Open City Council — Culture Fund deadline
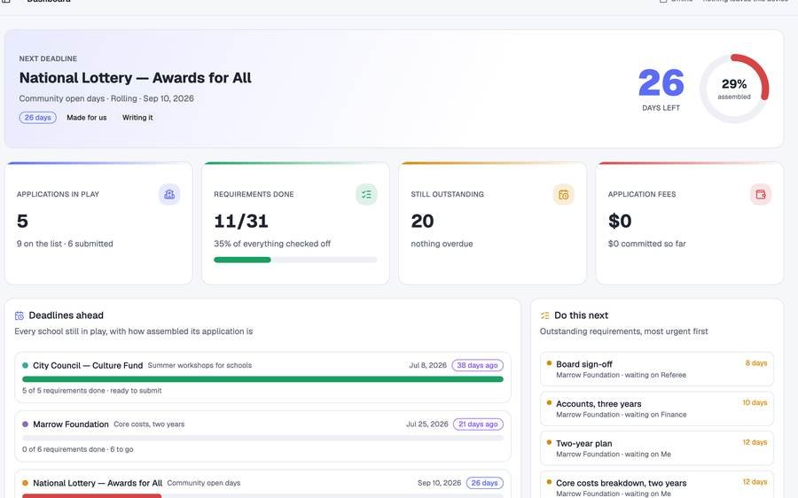798x498 pixels. click(262, 377)
